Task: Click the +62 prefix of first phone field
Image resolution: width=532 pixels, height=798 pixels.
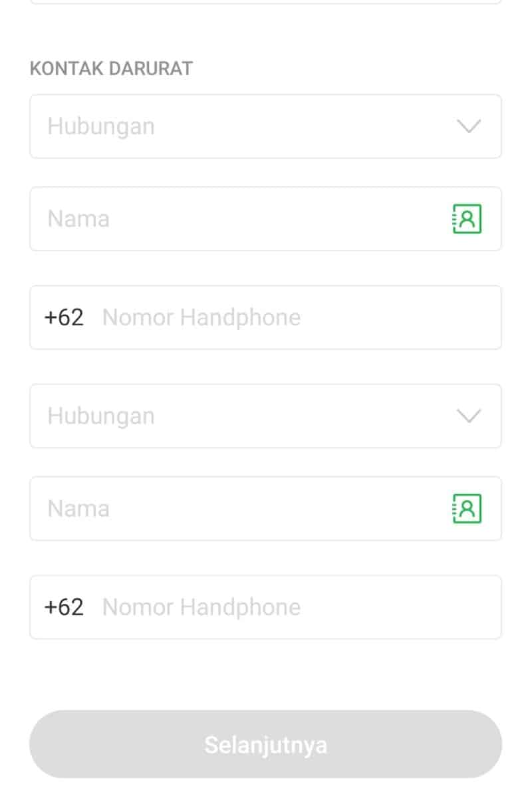Action: tap(64, 317)
